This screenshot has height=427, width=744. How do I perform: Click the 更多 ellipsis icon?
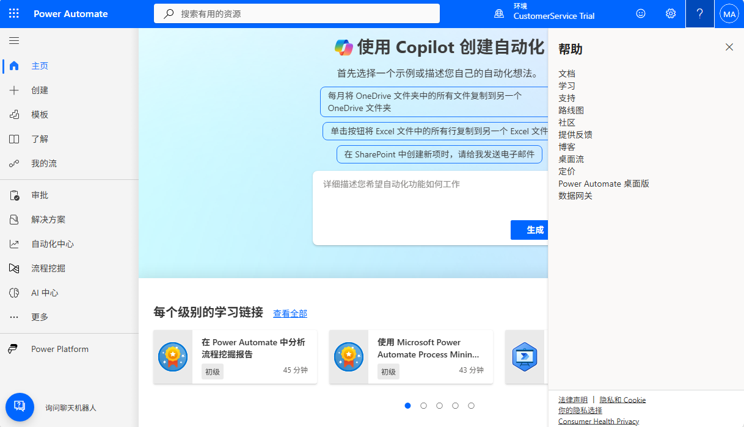(14, 317)
